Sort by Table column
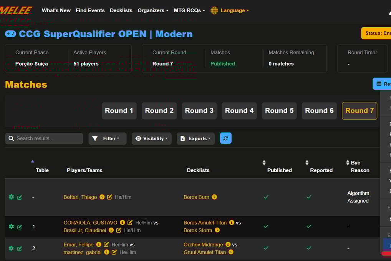This screenshot has width=391, height=261. click(42, 170)
